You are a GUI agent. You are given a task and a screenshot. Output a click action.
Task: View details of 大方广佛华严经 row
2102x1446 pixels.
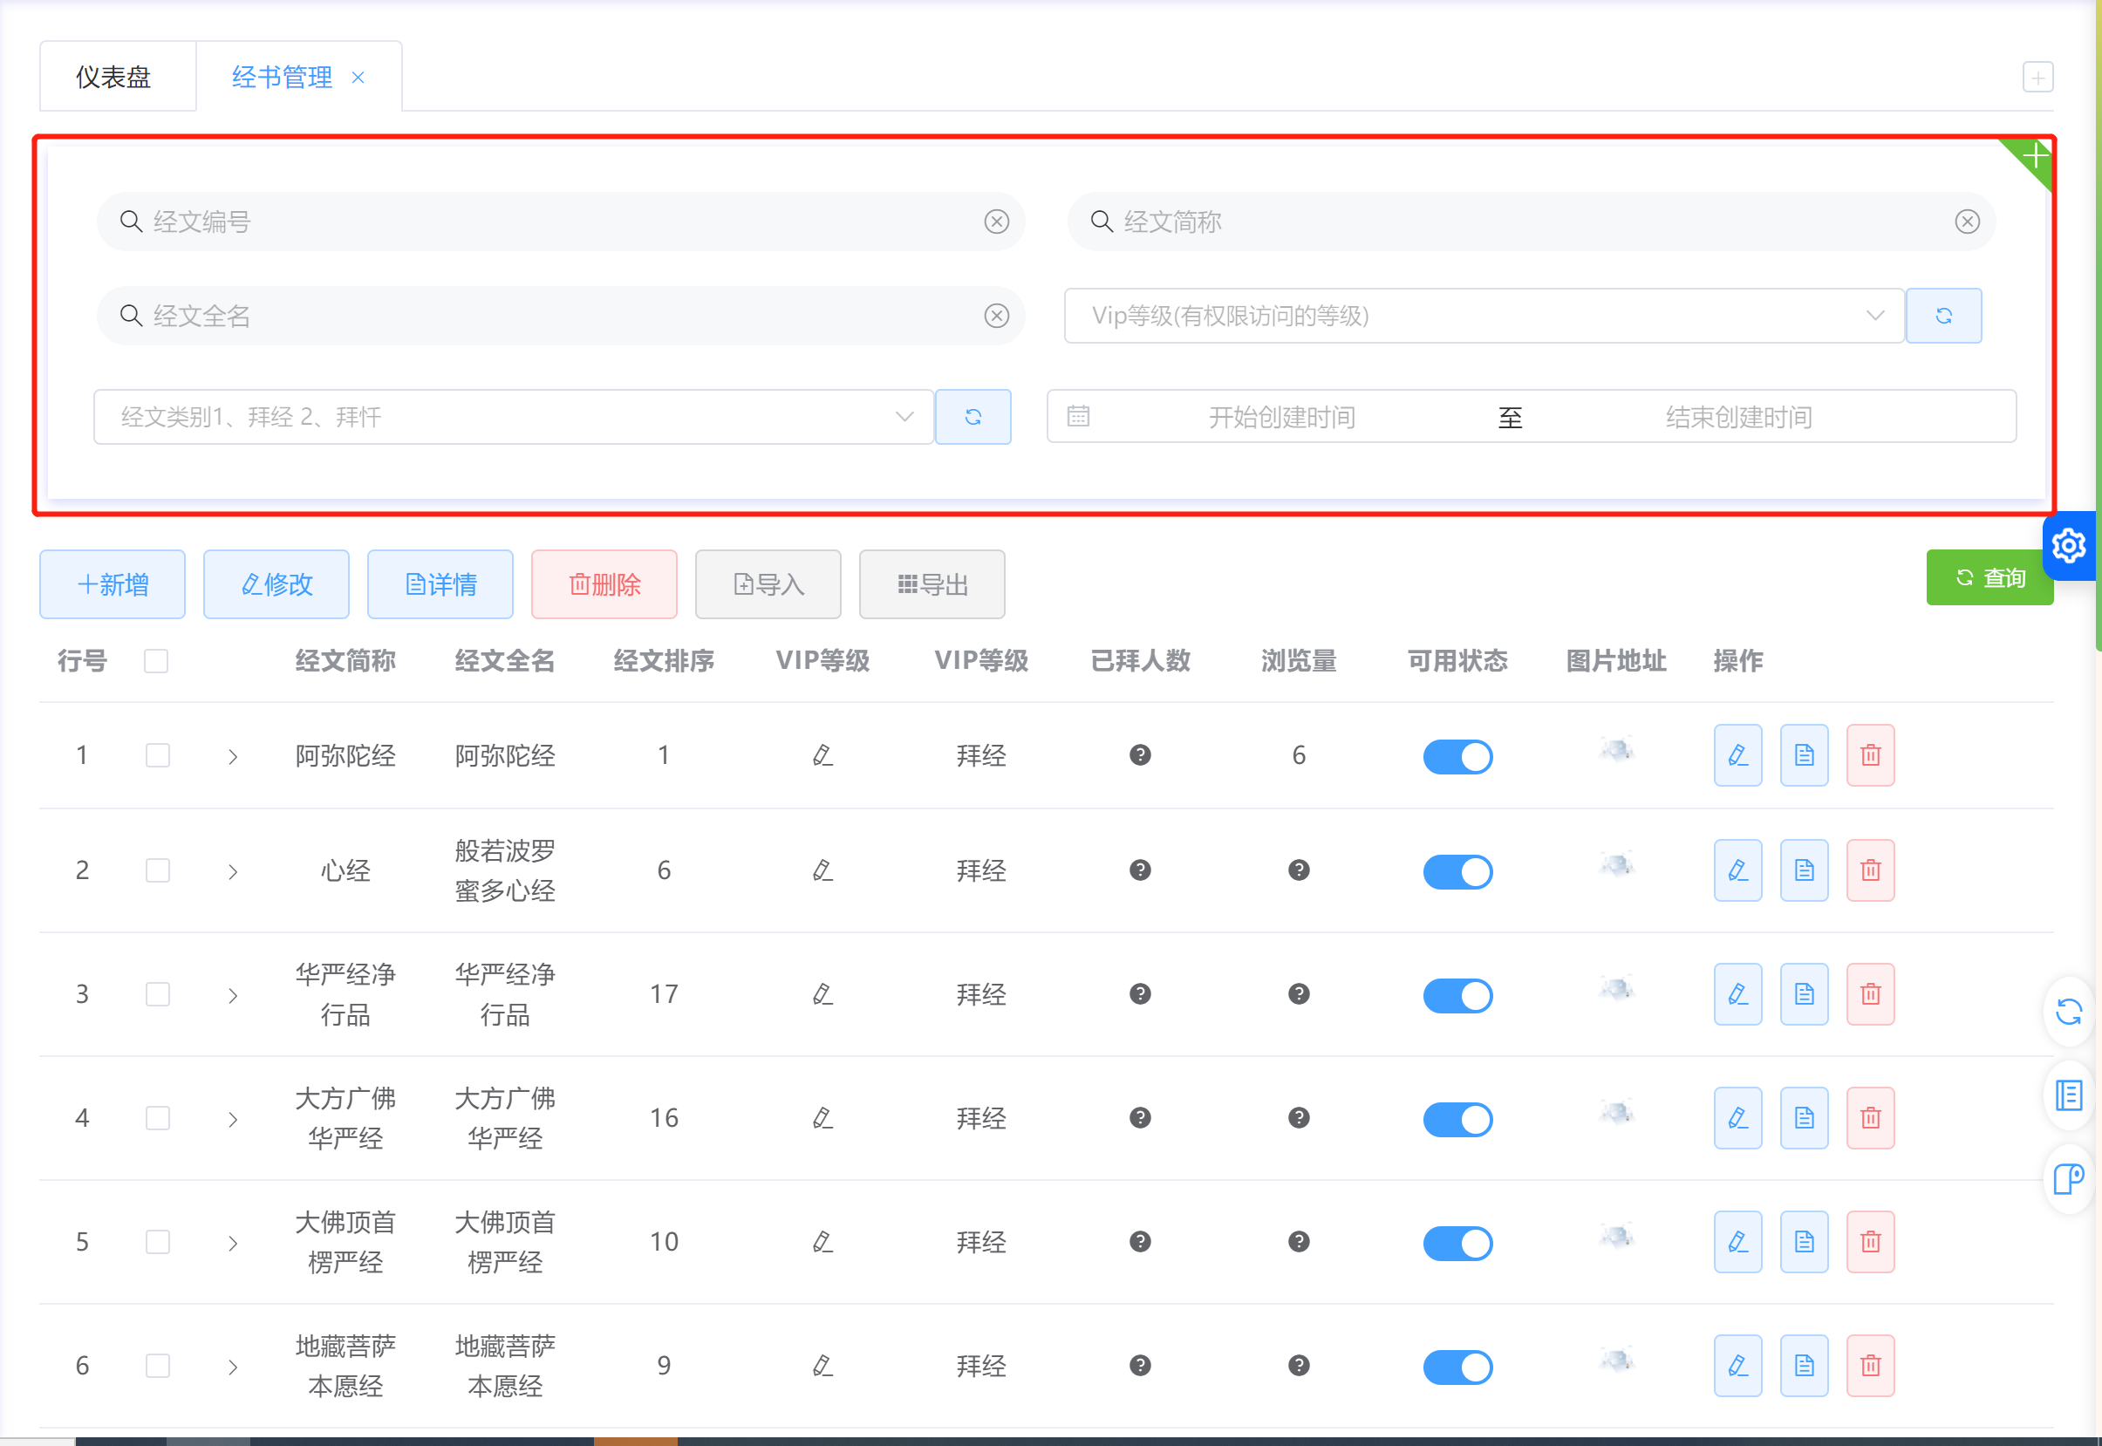1803,1117
